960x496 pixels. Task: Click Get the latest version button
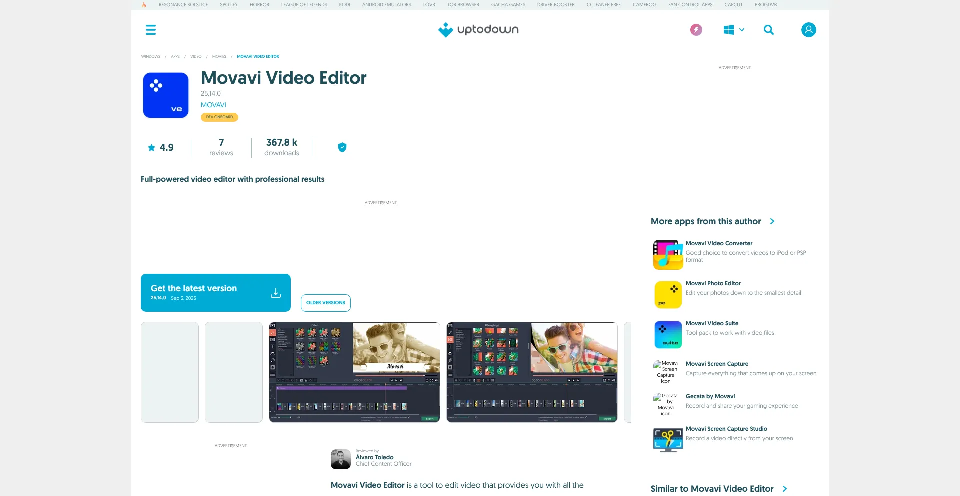(x=216, y=293)
